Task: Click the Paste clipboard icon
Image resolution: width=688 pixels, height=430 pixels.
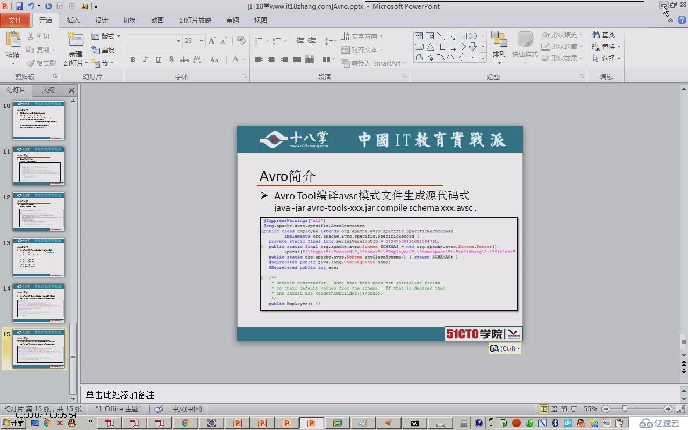Action: click(x=13, y=40)
